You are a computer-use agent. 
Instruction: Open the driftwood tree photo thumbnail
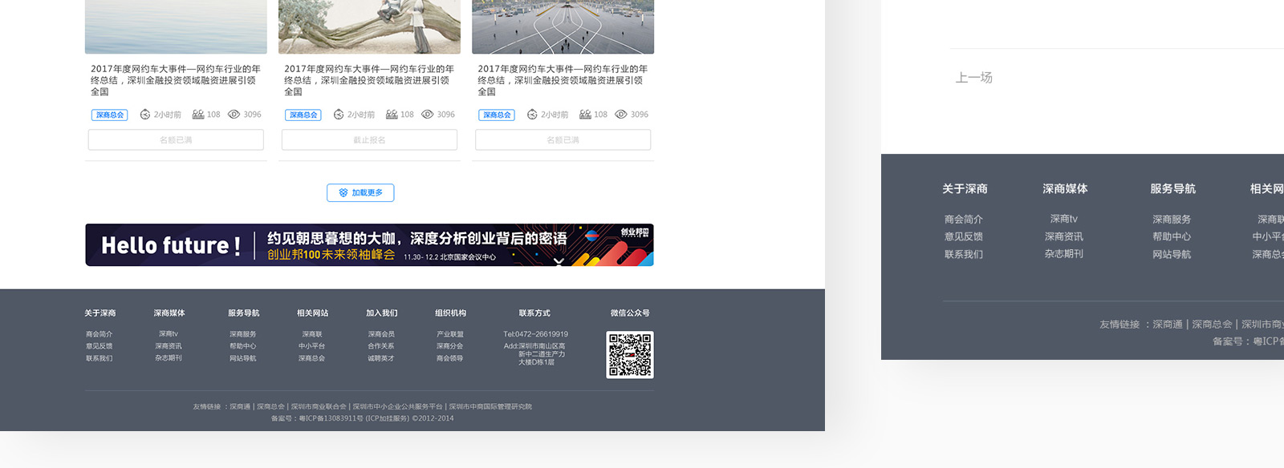click(x=369, y=26)
